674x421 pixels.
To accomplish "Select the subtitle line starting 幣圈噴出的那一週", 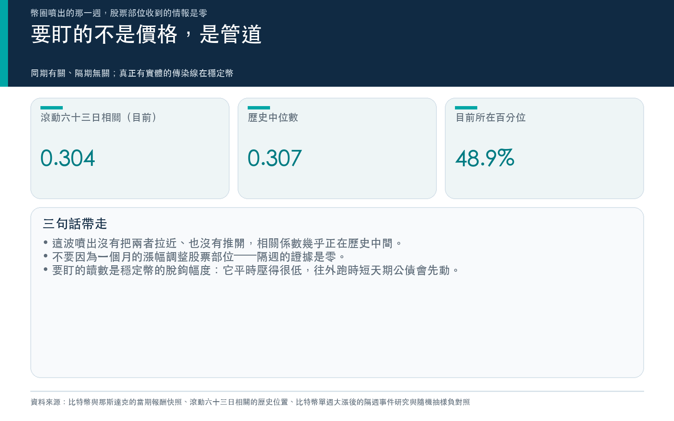I will tap(119, 13).
